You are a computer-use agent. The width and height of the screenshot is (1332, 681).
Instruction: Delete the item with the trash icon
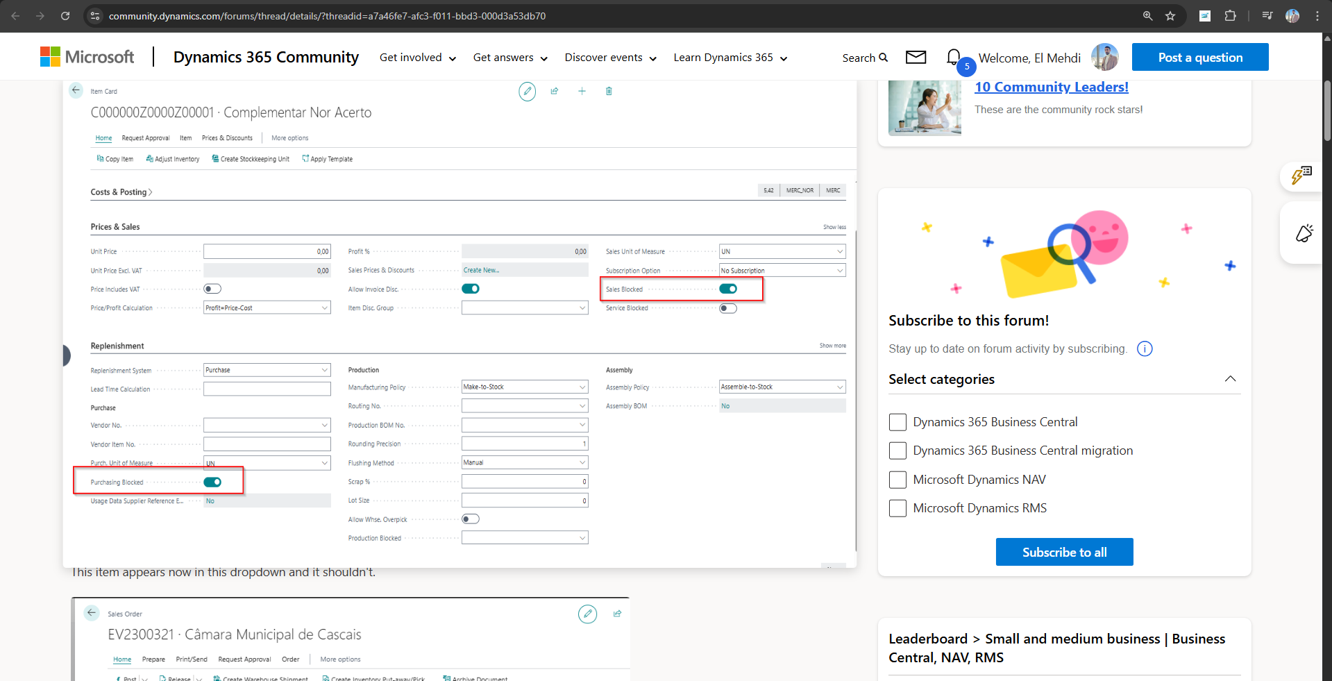pyautogui.click(x=609, y=91)
